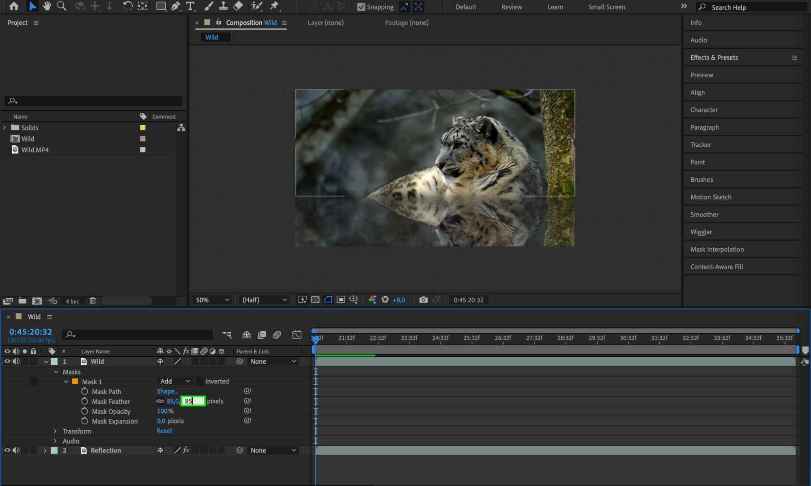Expand the Transform property group
The height and width of the screenshot is (486, 811).
[56, 431]
